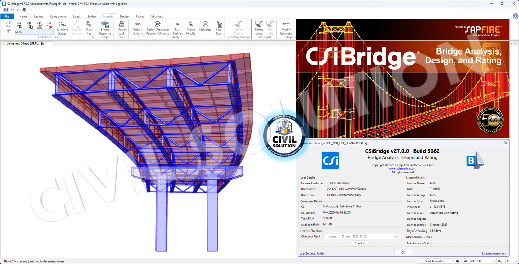The width and height of the screenshot is (519, 264).
Task: Click OK in the About CSiBridge dialog
Action: (x=403, y=253)
